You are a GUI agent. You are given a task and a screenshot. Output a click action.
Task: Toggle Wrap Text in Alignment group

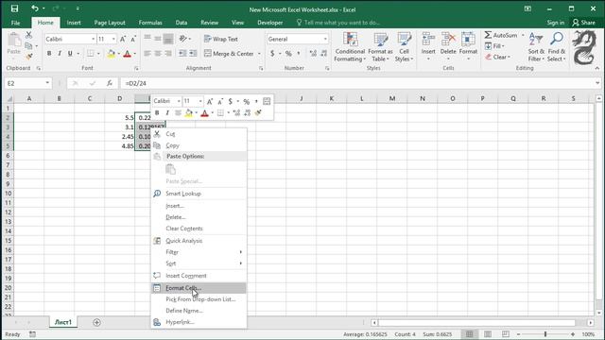tap(221, 39)
